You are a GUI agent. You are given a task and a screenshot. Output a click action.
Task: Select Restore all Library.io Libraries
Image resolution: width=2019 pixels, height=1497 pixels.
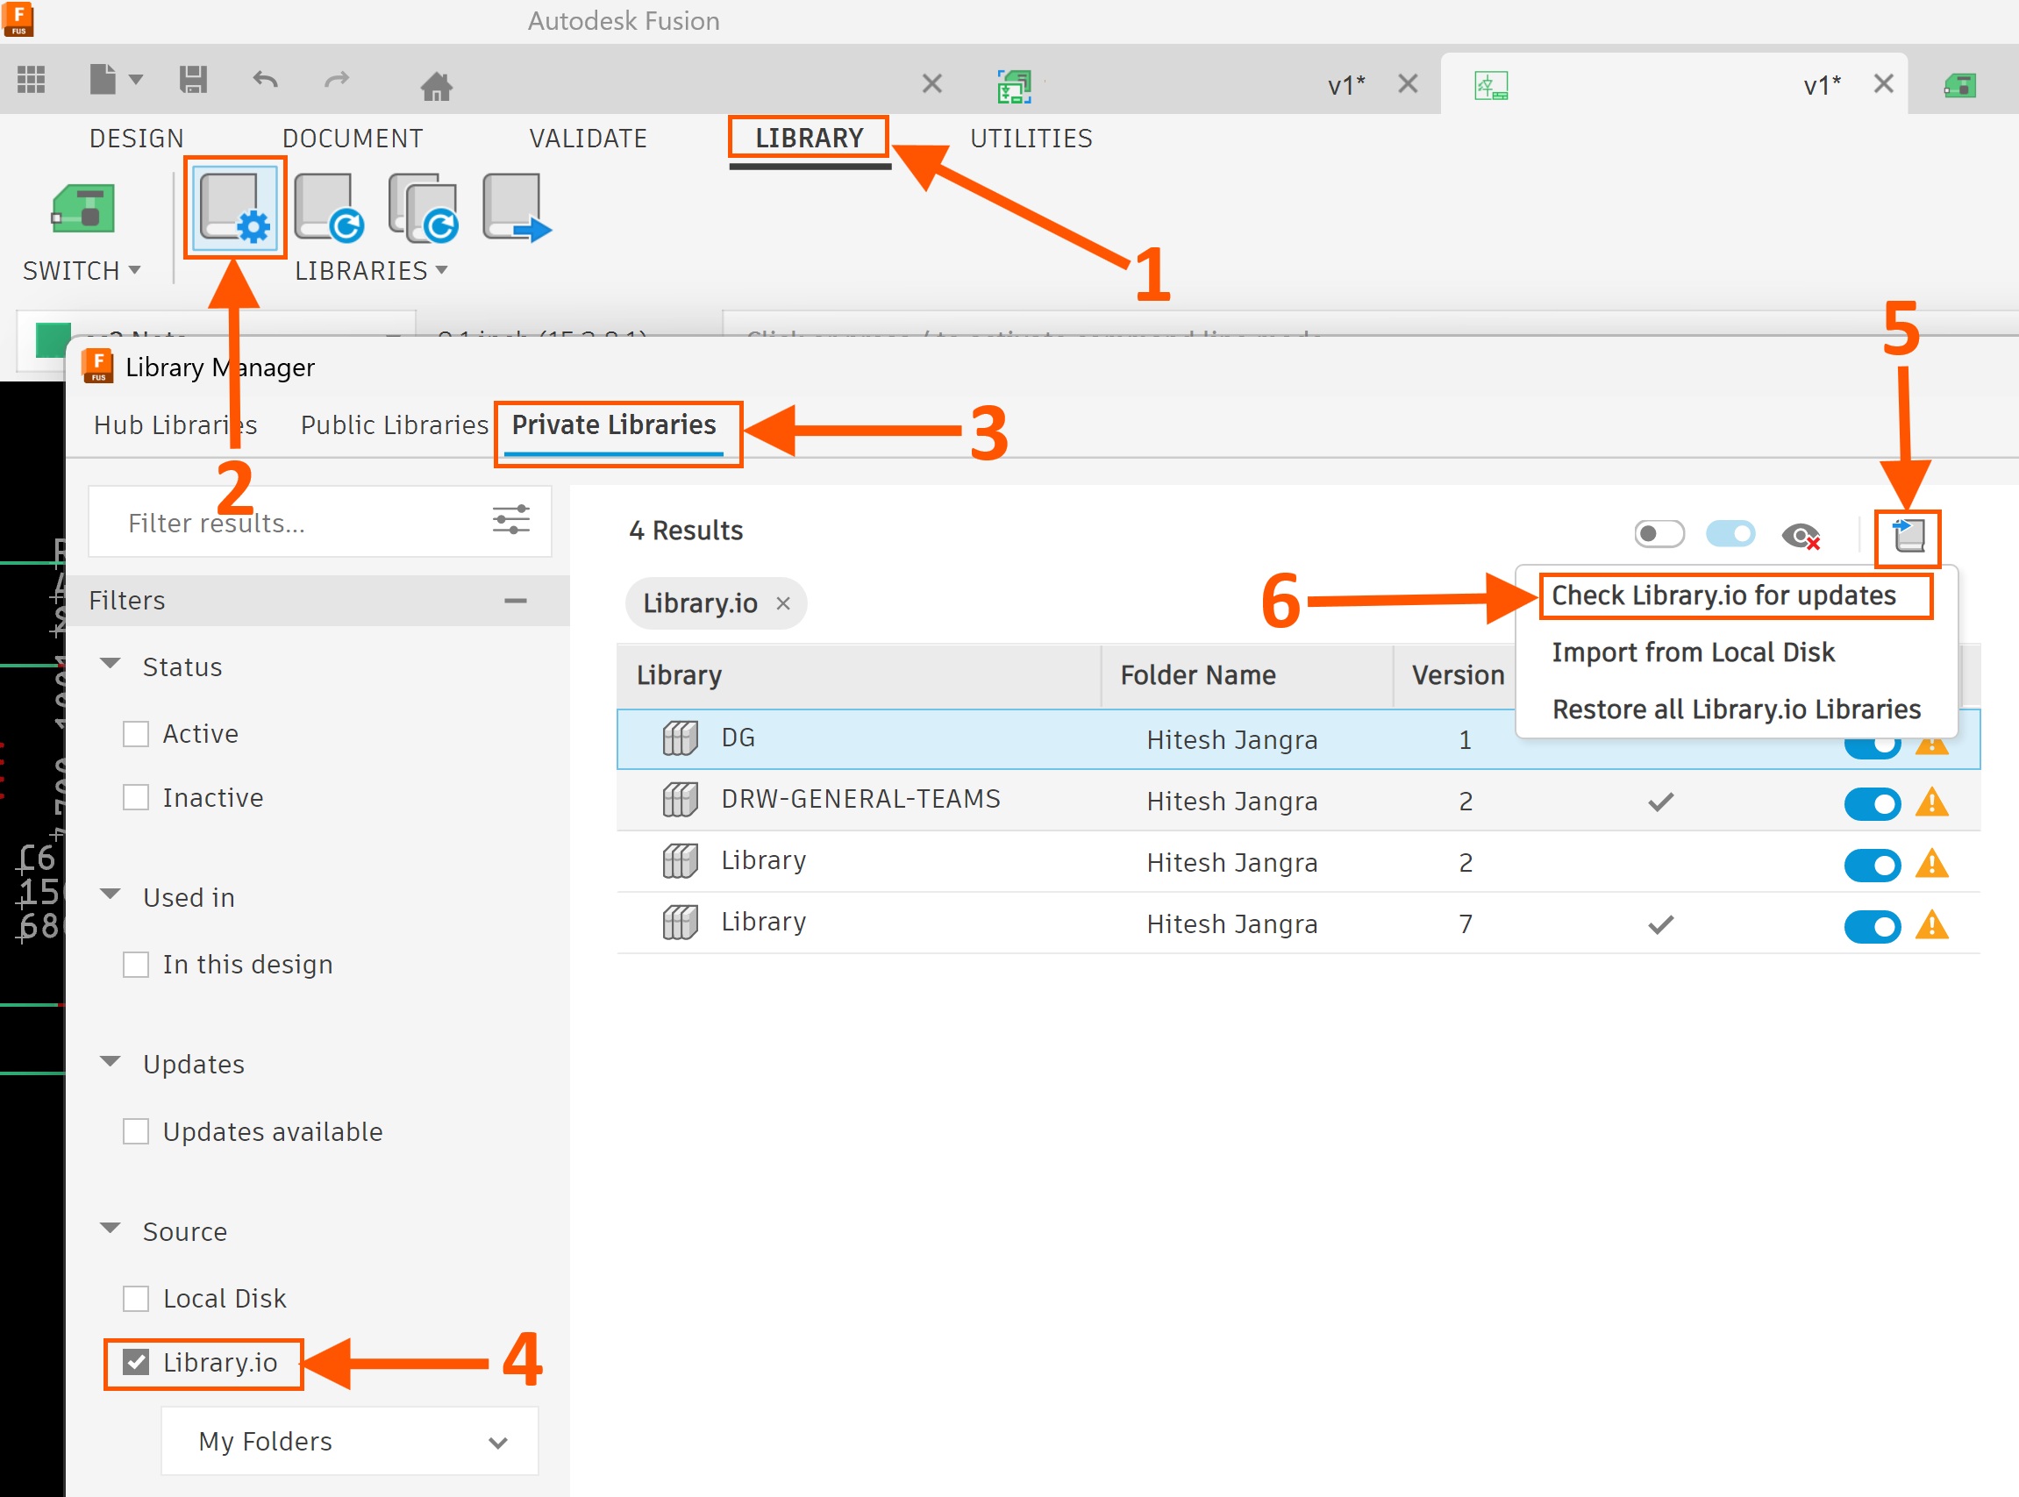[x=1737, y=709]
